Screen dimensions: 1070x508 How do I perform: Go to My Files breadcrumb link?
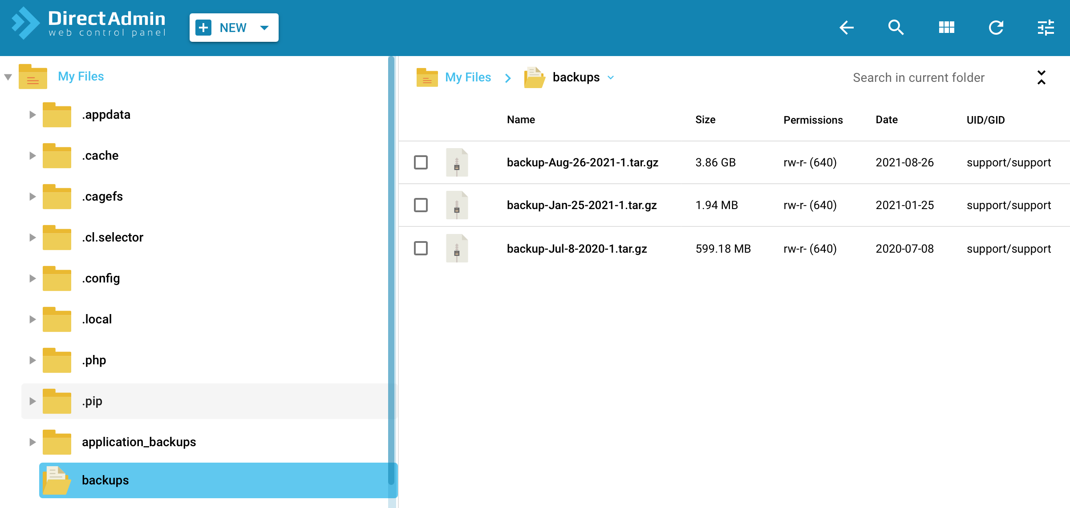point(468,77)
